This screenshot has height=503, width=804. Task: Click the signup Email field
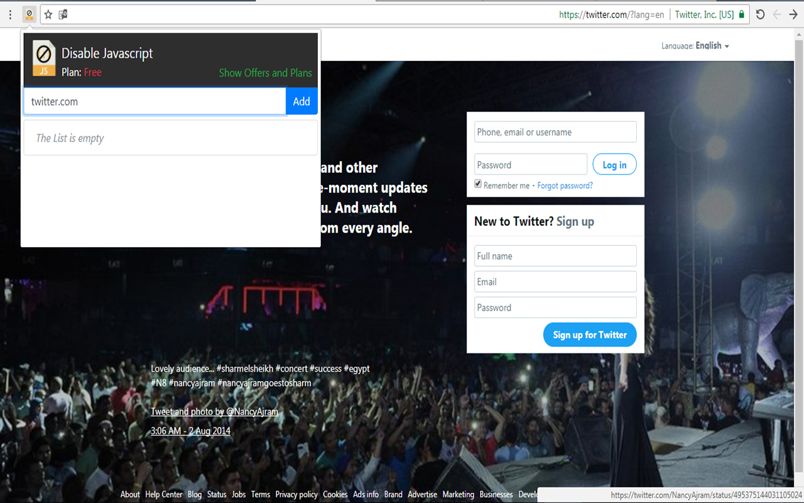pyautogui.click(x=555, y=282)
